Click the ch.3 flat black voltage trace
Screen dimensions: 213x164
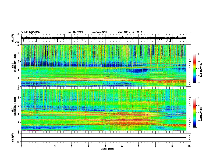(104, 137)
